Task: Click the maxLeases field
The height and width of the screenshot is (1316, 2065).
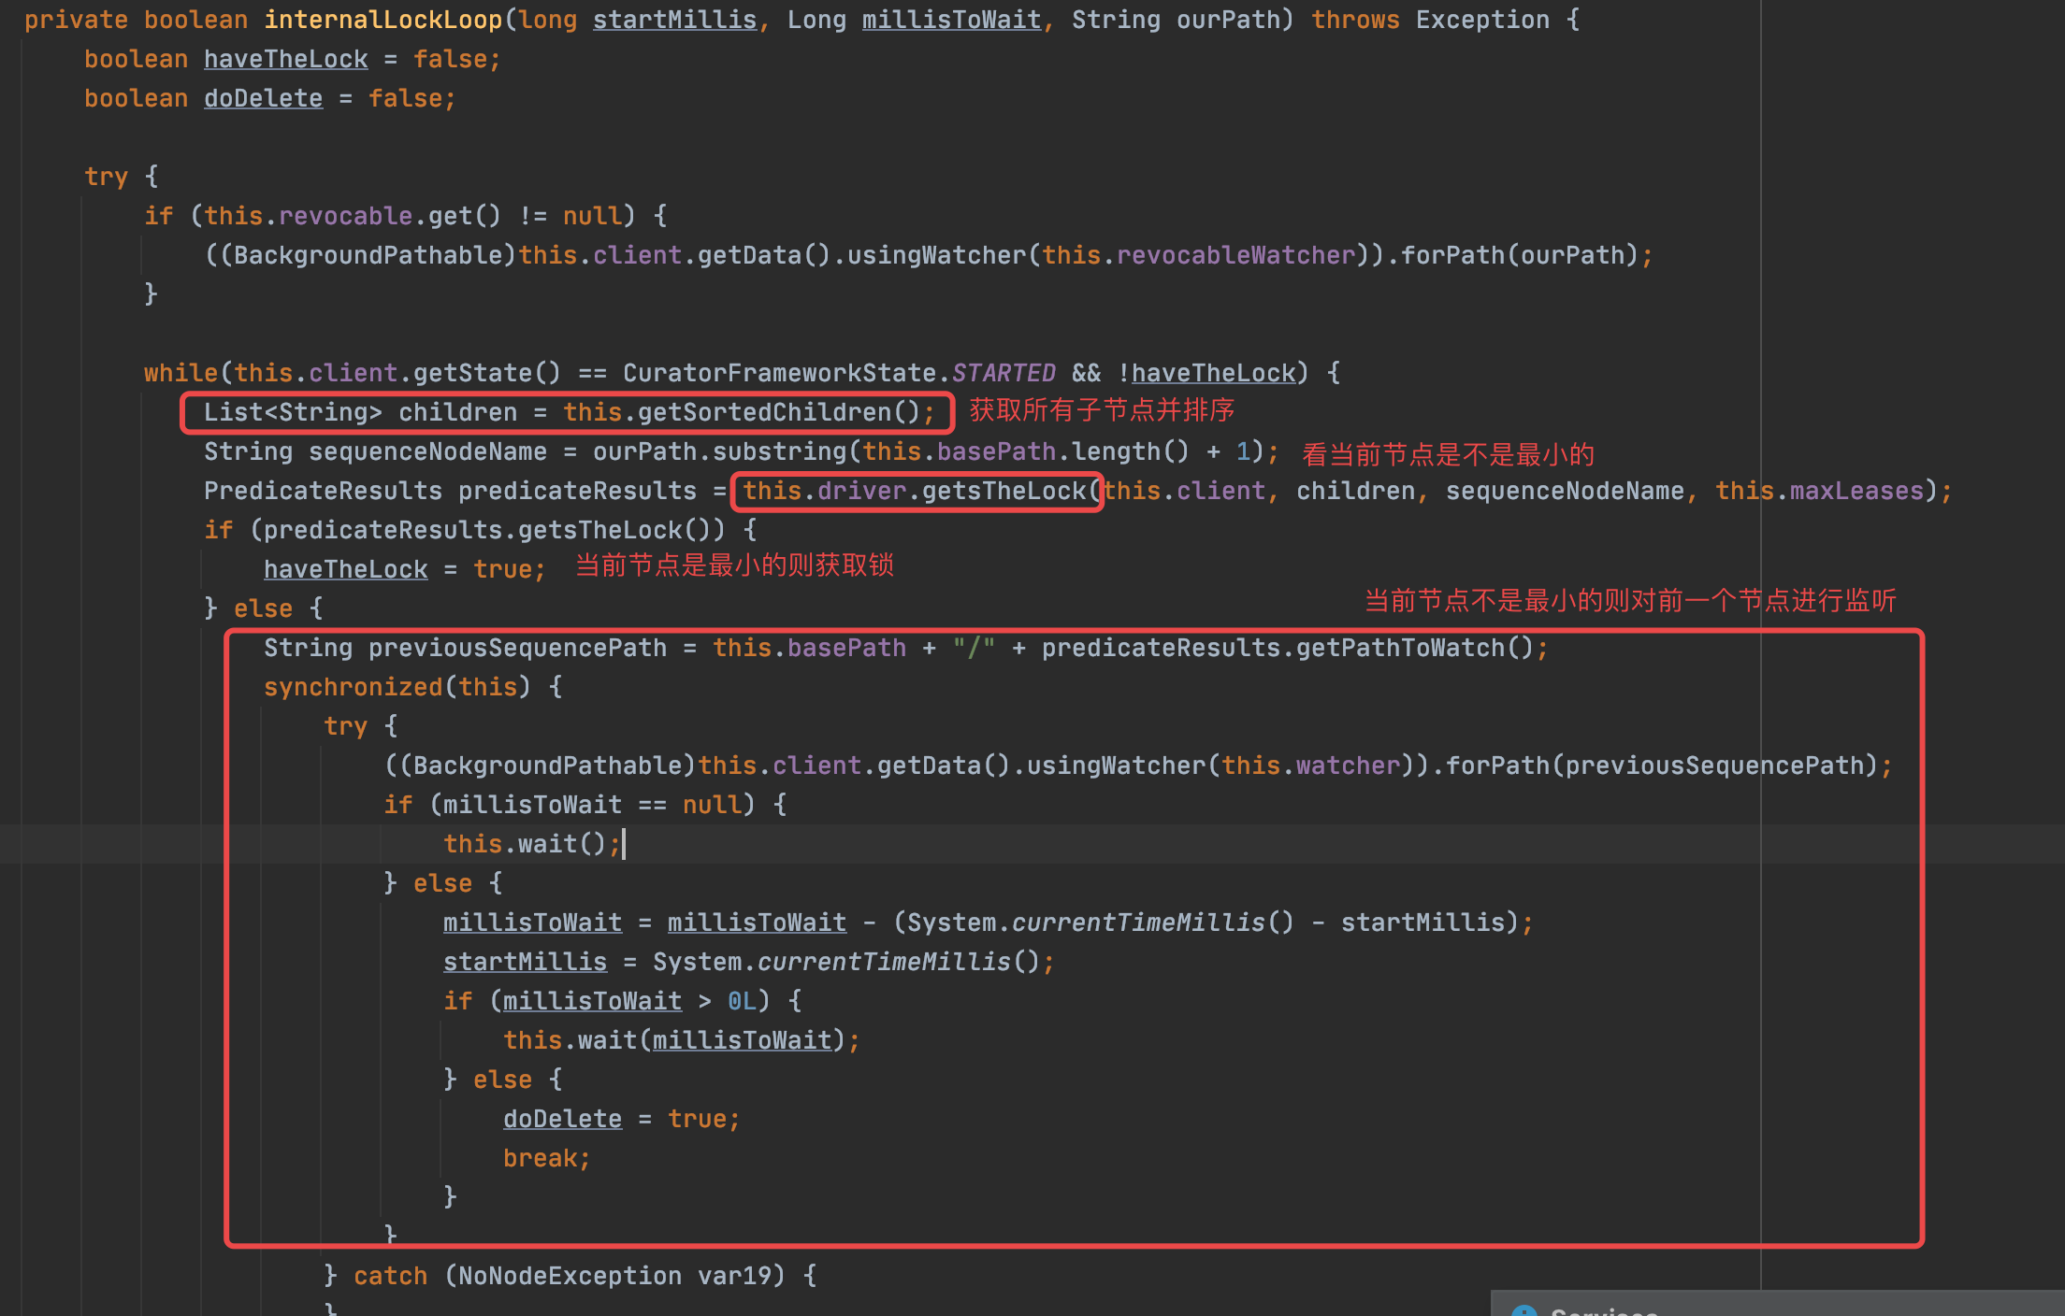Action: [x=1856, y=491]
